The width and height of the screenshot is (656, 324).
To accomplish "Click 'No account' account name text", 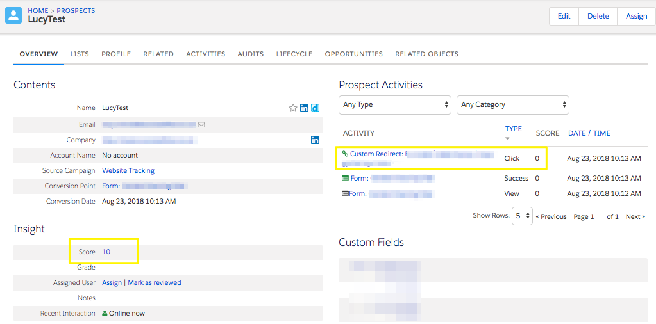I will coord(120,155).
